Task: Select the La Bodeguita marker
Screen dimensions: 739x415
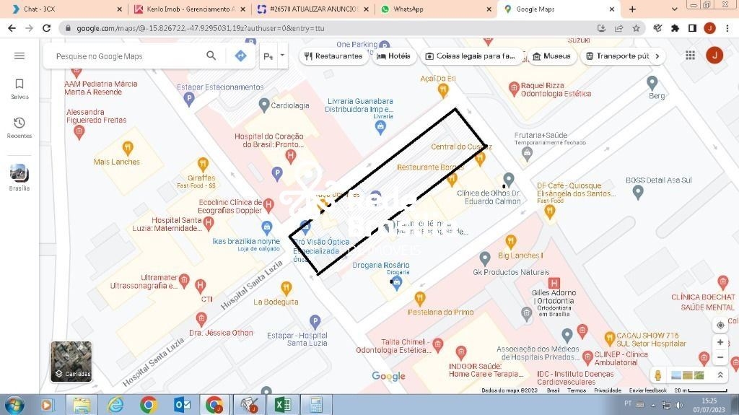Action: pyautogui.click(x=286, y=288)
